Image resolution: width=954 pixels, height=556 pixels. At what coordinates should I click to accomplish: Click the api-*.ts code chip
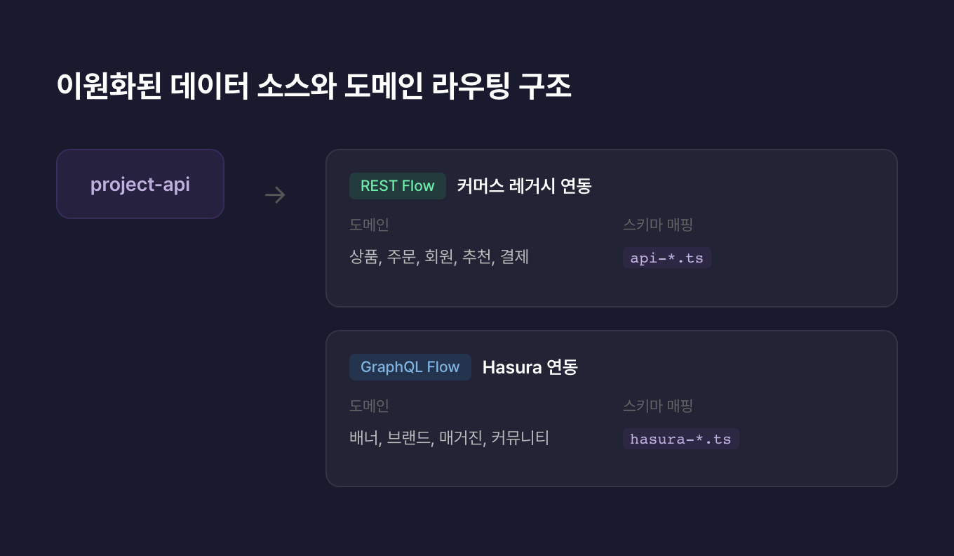pyautogui.click(x=666, y=258)
